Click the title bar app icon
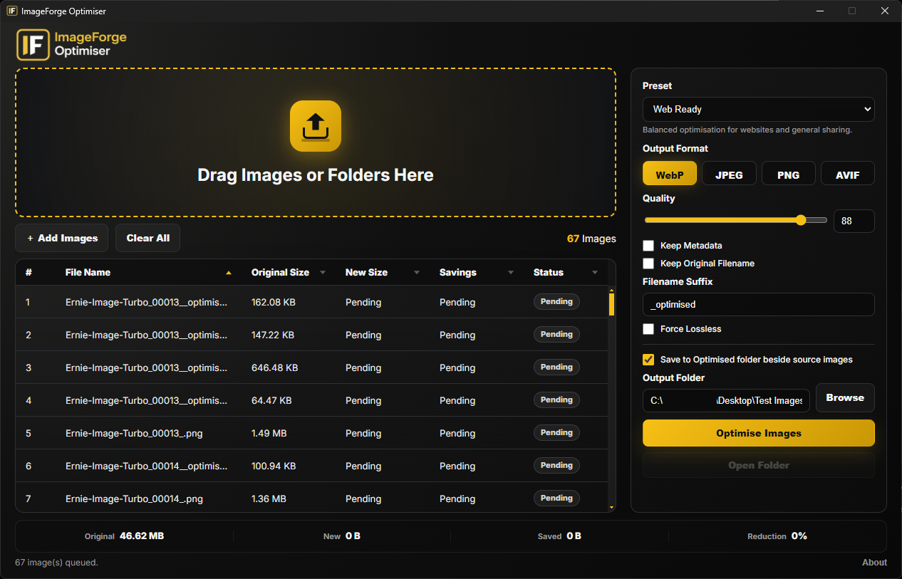The height and width of the screenshot is (579, 902). click(11, 11)
